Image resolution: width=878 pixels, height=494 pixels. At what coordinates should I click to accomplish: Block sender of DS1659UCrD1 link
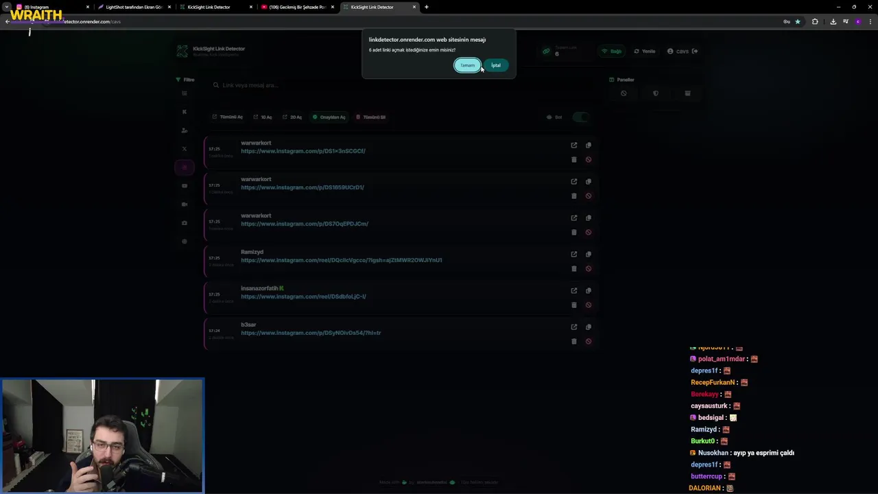[589, 196]
